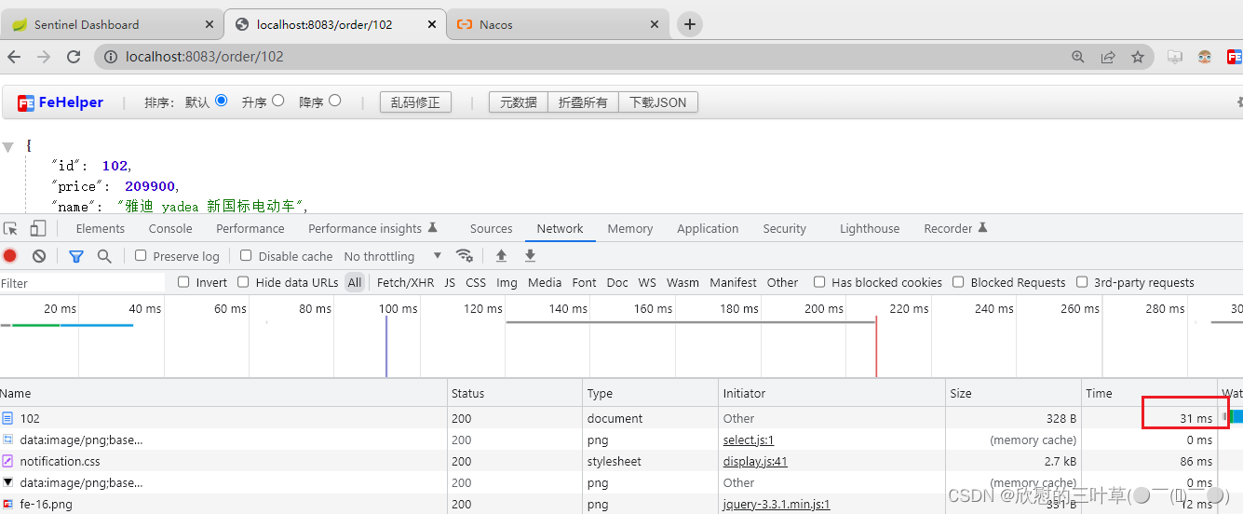
Task: Tick the Has blocked cookies checkbox
Action: tap(819, 282)
